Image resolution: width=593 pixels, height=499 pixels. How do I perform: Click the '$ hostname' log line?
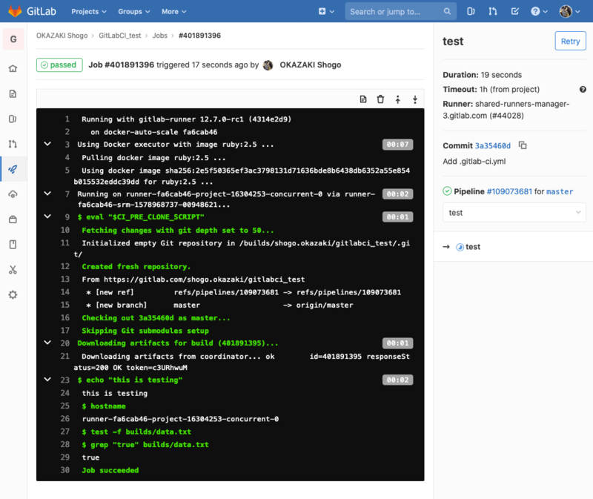[x=104, y=406]
